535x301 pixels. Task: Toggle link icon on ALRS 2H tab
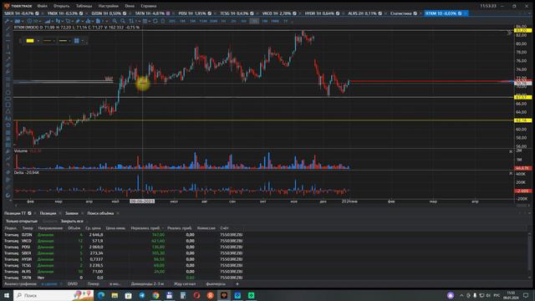(x=380, y=13)
